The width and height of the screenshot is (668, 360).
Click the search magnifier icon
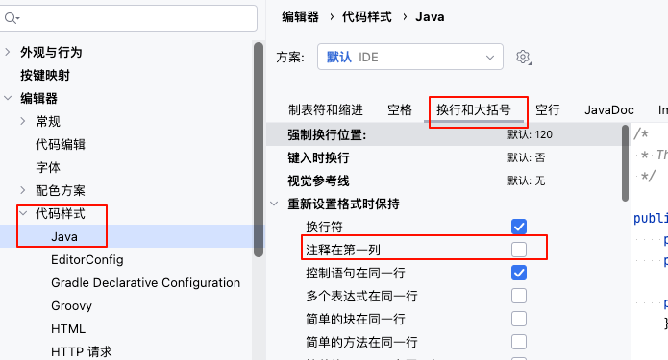[12, 18]
